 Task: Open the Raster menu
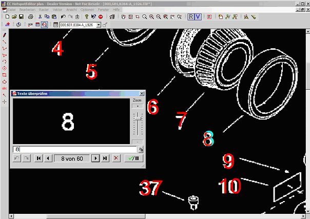(x=44, y=9)
